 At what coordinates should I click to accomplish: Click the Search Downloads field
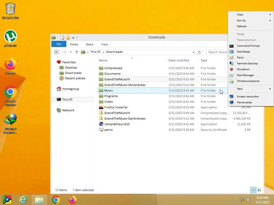click(x=217, y=52)
